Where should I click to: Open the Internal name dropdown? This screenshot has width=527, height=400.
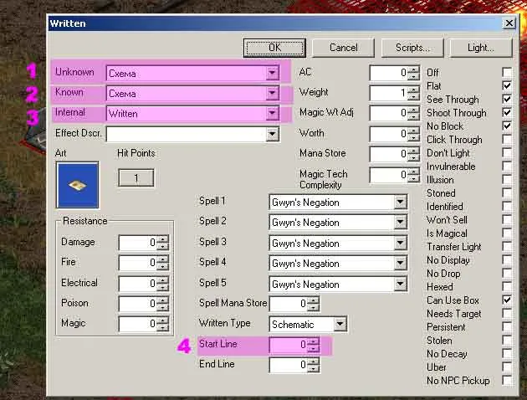tap(272, 113)
